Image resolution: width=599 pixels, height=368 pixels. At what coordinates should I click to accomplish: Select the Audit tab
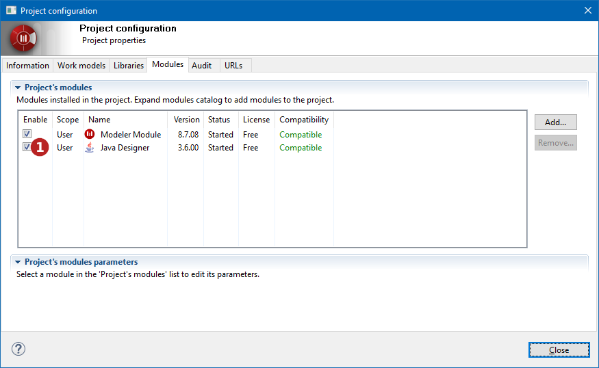point(201,66)
